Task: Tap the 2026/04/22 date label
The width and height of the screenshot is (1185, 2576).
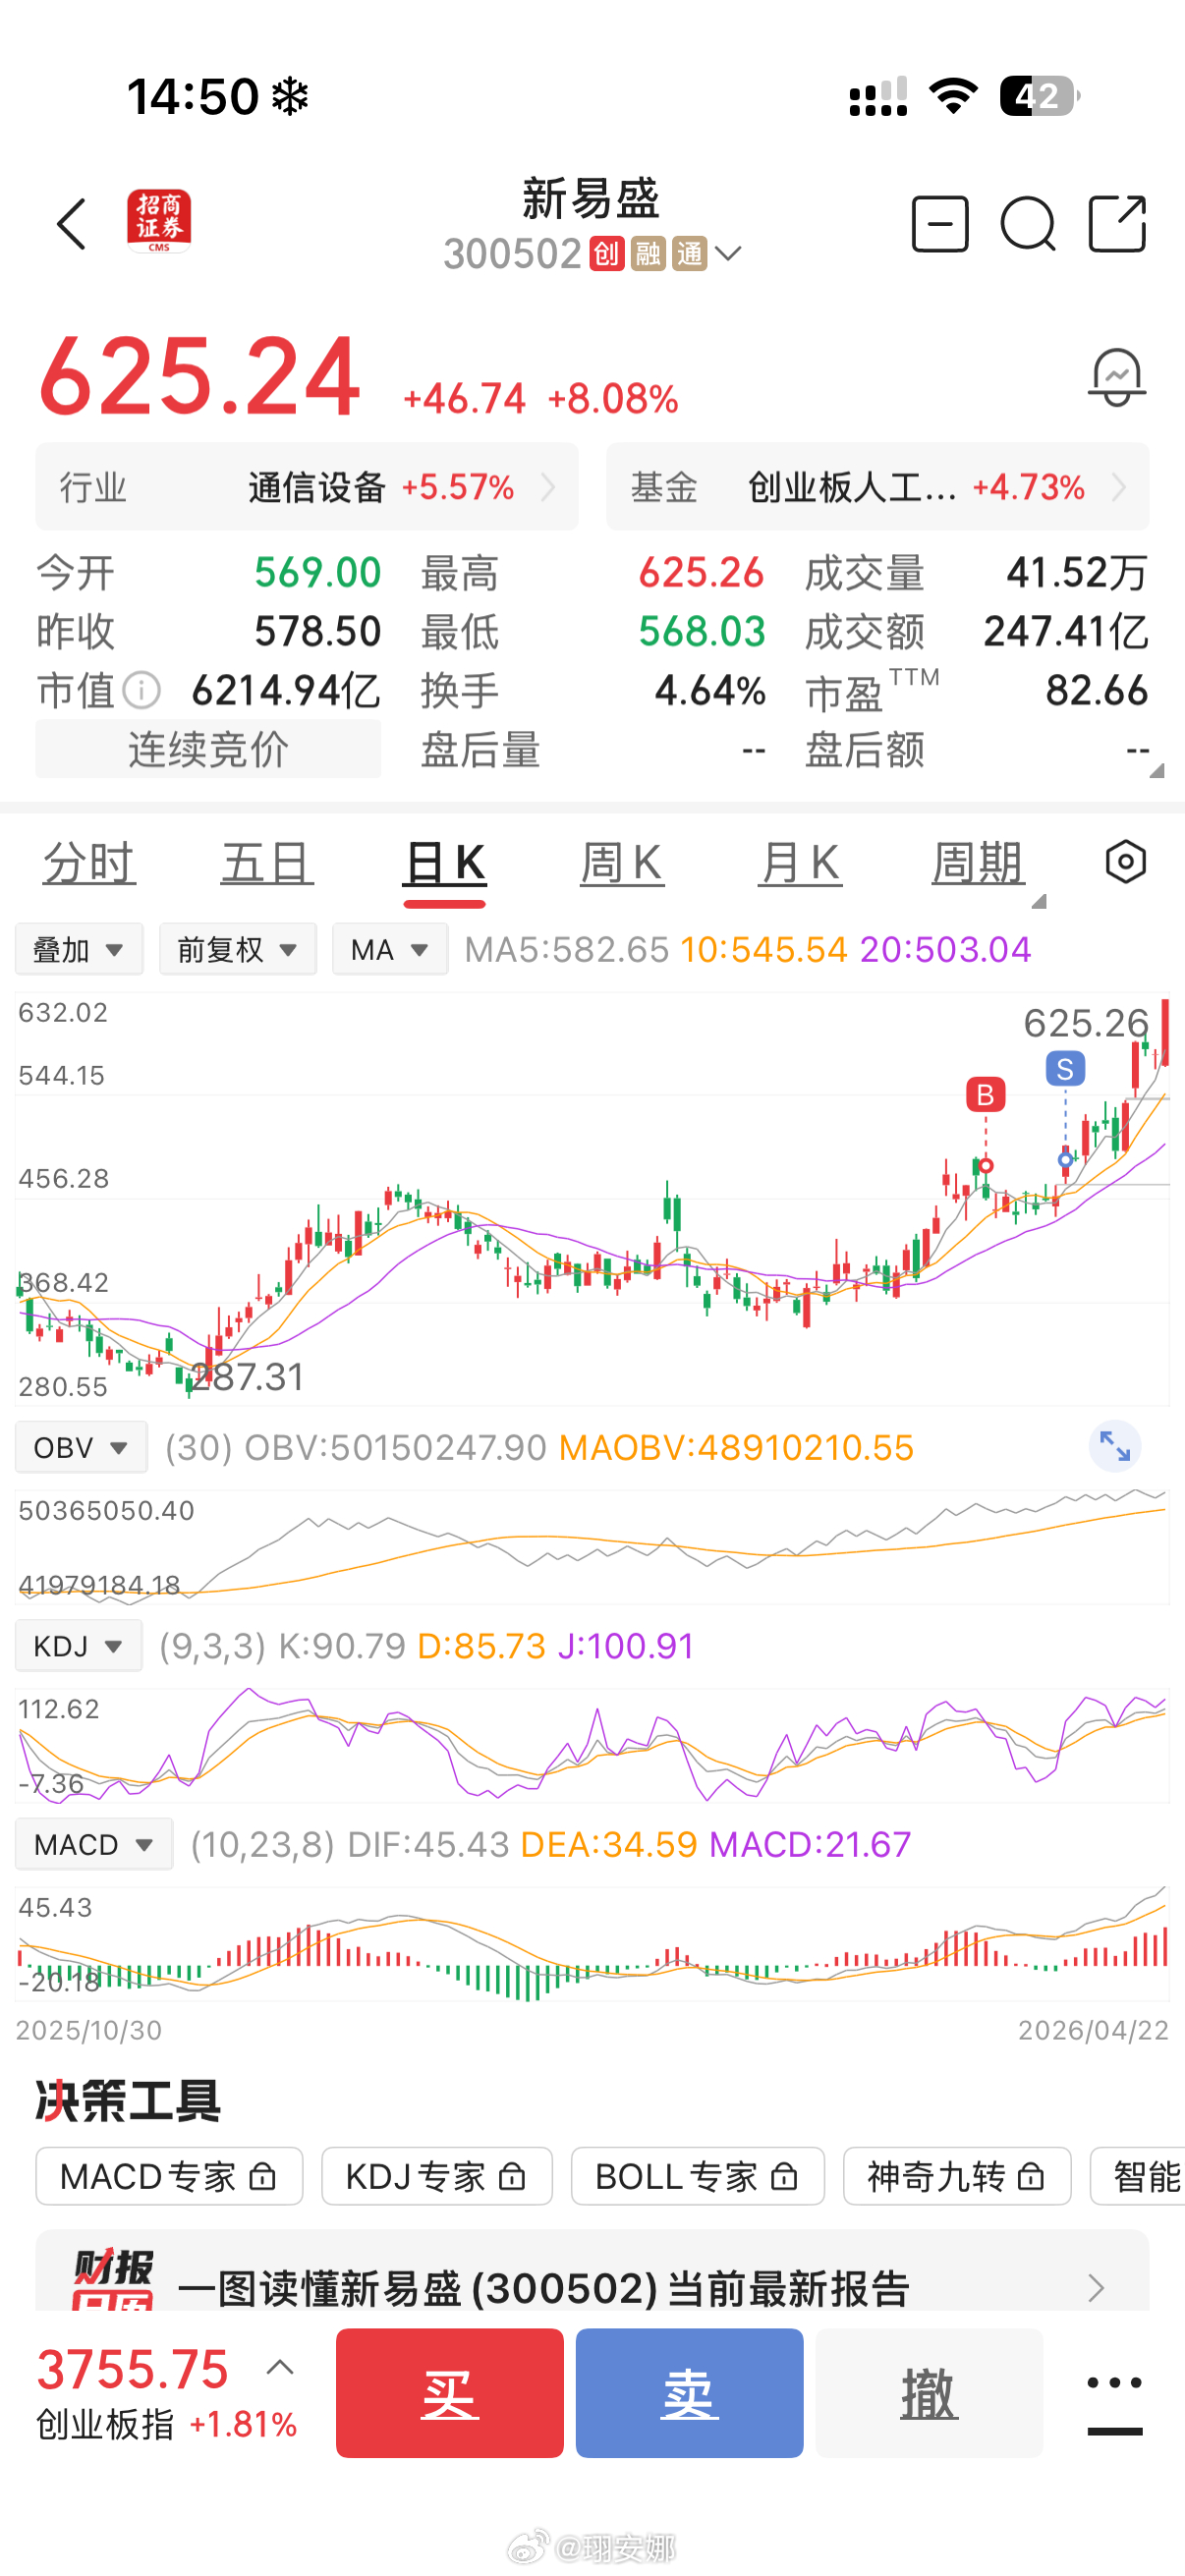Action: tap(1093, 2030)
